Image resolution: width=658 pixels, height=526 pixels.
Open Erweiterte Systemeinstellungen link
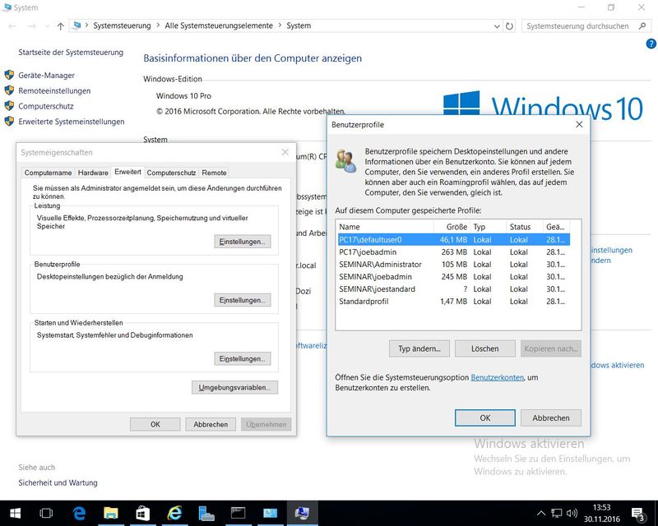click(x=72, y=122)
